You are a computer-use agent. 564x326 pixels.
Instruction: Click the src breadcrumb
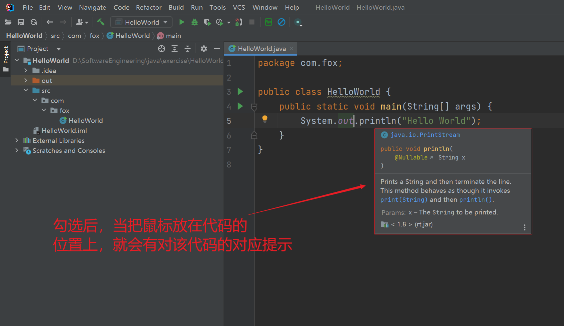coord(55,36)
